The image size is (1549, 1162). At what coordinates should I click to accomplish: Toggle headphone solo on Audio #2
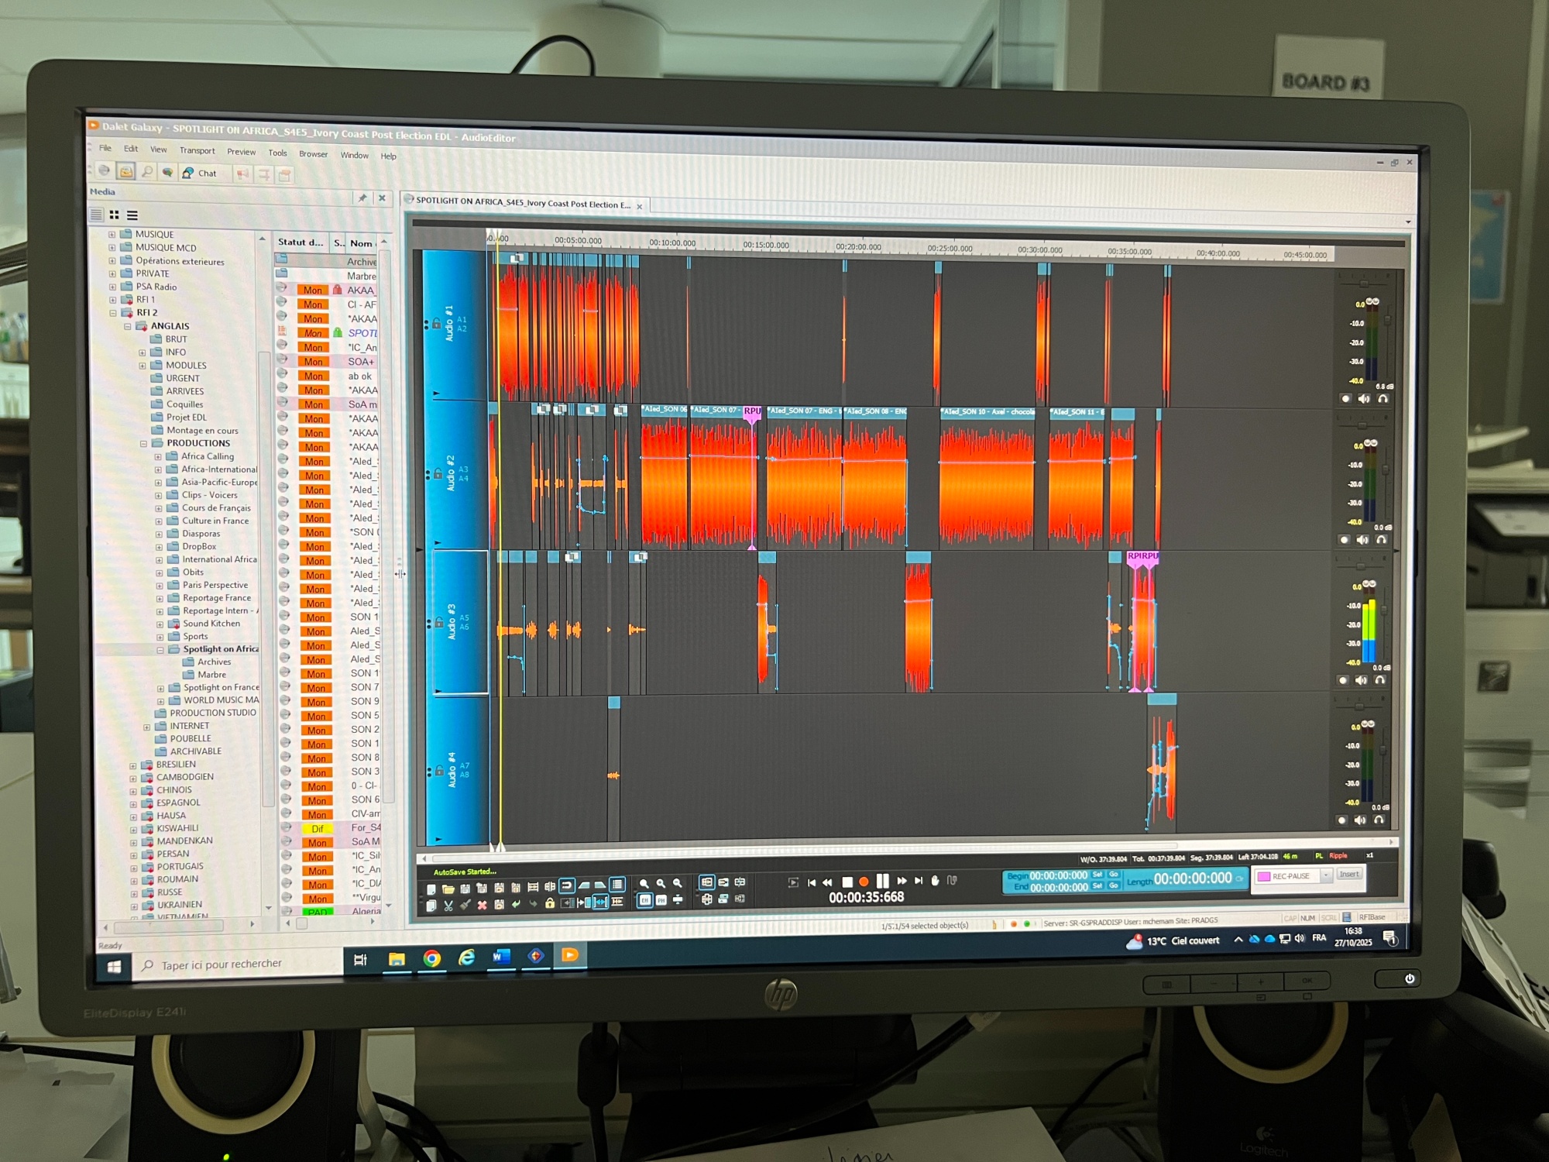pyautogui.click(x=1382, y=540)
